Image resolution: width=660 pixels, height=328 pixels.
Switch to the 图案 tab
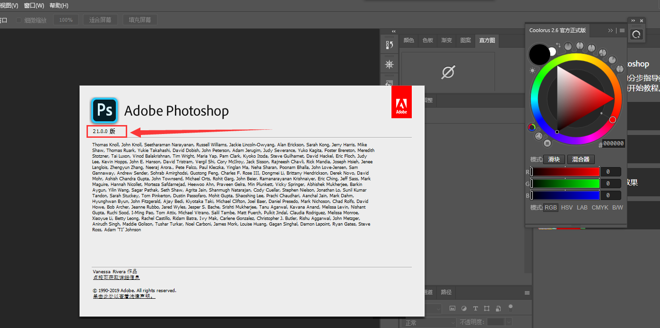tap(466, 41)
